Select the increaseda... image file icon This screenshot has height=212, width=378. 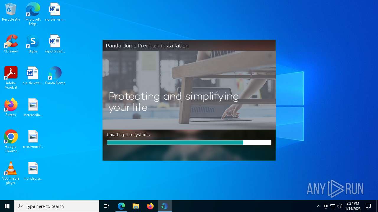click(x=33, y=108)
